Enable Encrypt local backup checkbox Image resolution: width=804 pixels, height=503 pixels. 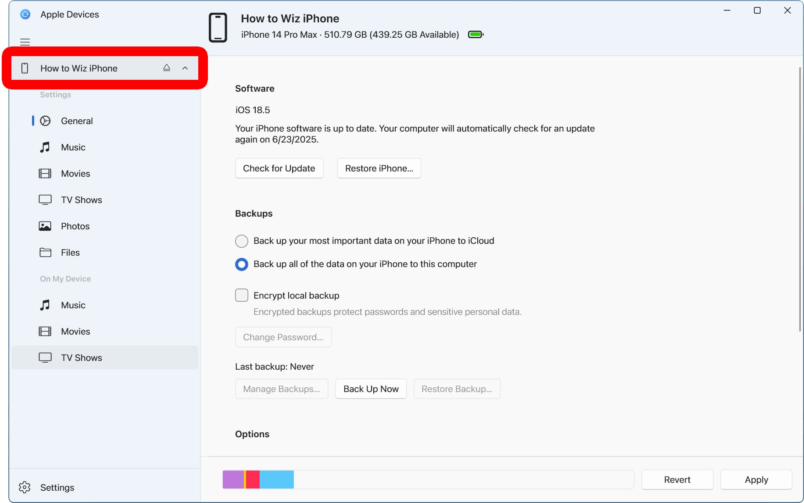pos(242,295)
